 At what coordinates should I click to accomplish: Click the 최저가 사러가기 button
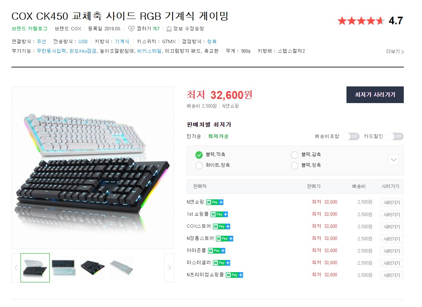(375, 95)
